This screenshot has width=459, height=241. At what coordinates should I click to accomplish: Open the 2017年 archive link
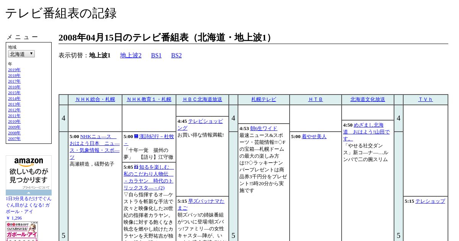coord(14,81)
